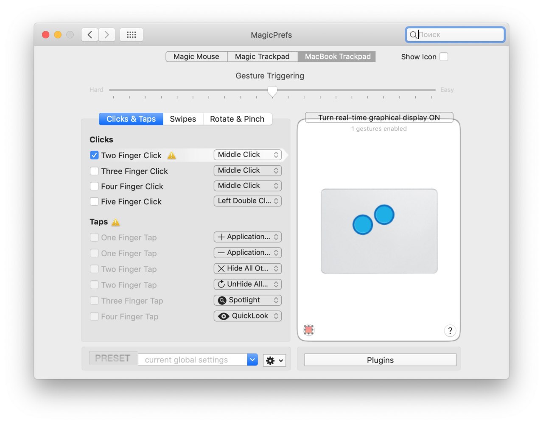Expand the preset blue dropdown arrow
The height and width of the screenshot is (424, 543).
coord(252,360)
